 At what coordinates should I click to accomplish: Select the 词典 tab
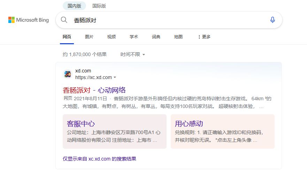click(x=156, y=37)
